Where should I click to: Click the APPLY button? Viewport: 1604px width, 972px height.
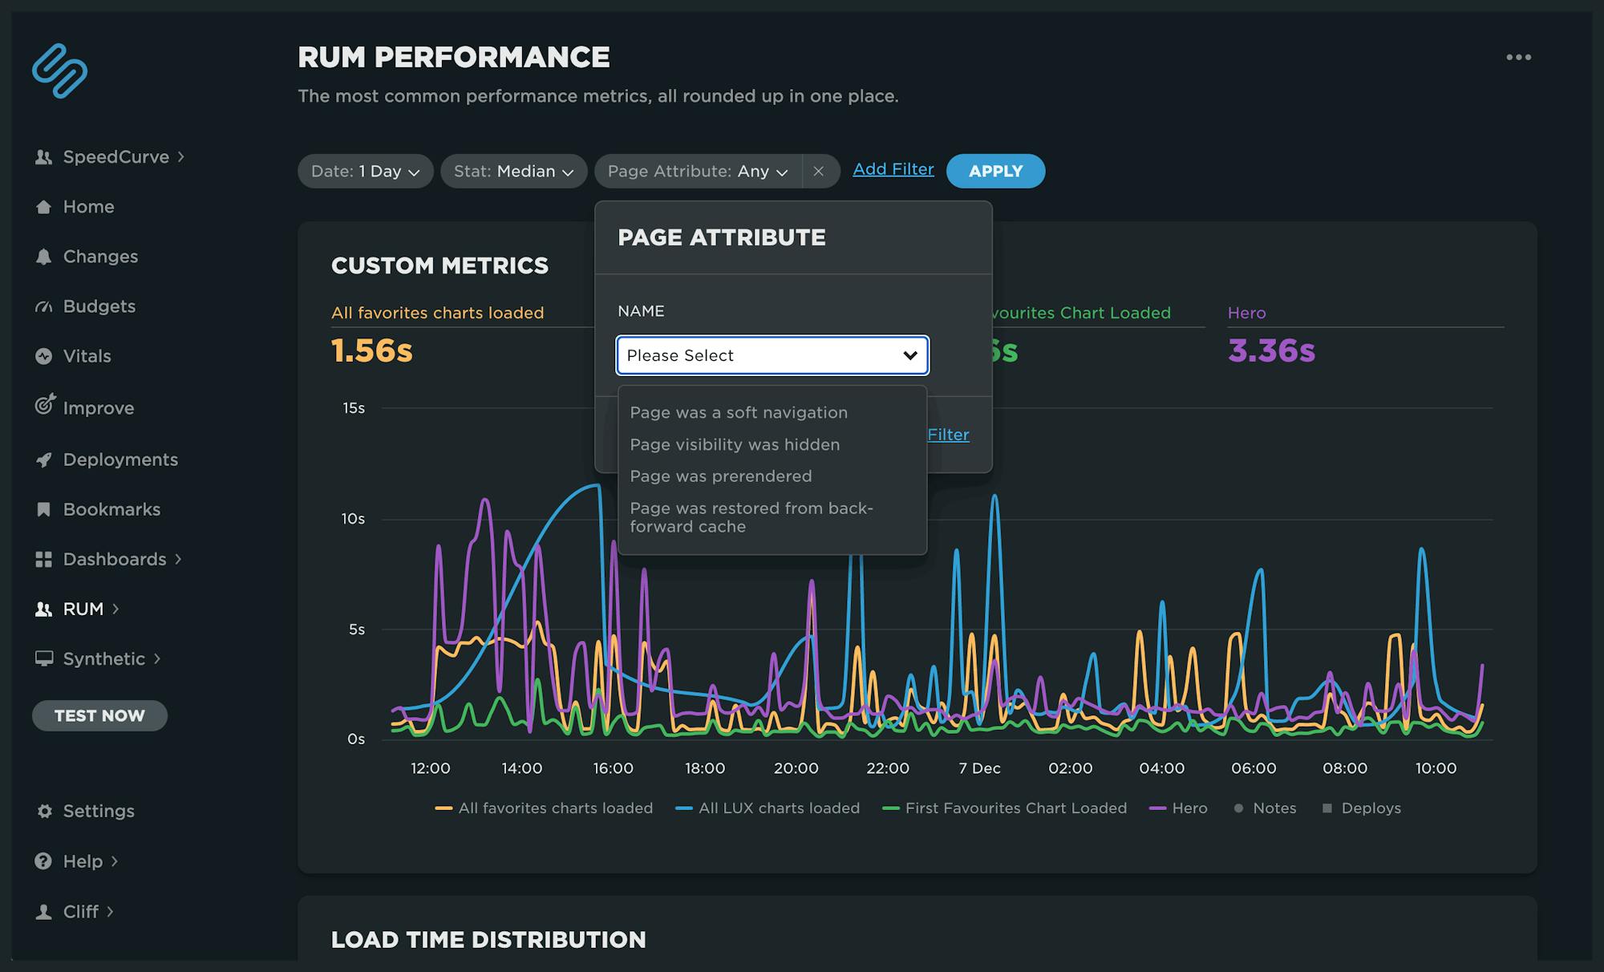pyautogui.click(x=995, y=170)
